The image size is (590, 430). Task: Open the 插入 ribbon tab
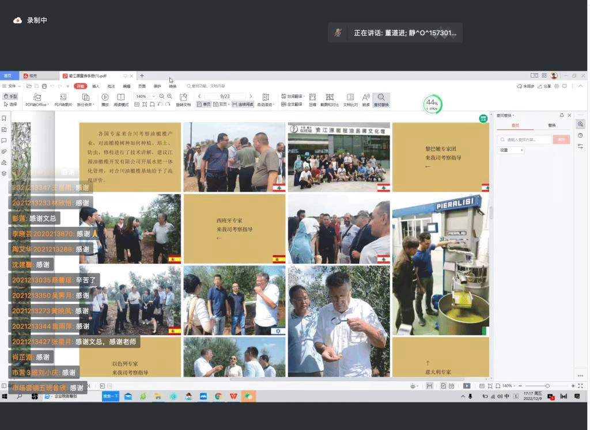click(x=96, y=86)
